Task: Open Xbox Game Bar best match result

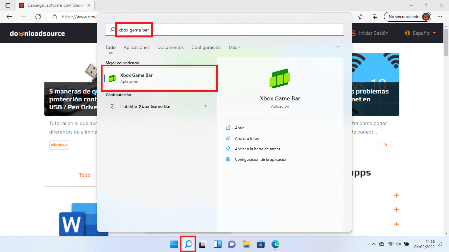Action: tap(159, 78)
